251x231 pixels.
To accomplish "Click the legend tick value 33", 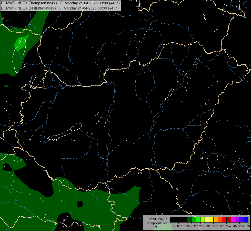I will (x=213, y=226).
